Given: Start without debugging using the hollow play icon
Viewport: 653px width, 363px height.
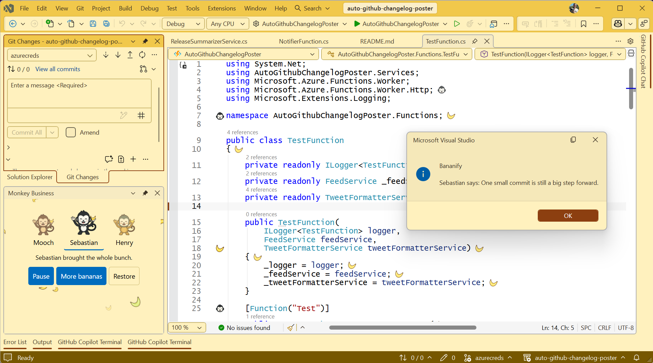Looking at the screenshot, I should (x=457, y=24).
